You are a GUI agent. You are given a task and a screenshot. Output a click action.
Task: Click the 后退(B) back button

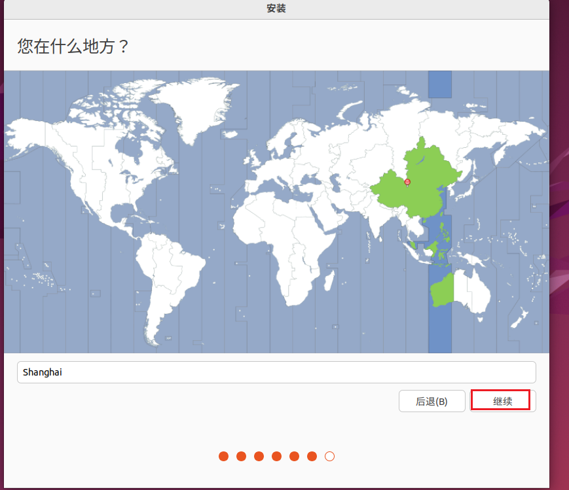(432, 401)
